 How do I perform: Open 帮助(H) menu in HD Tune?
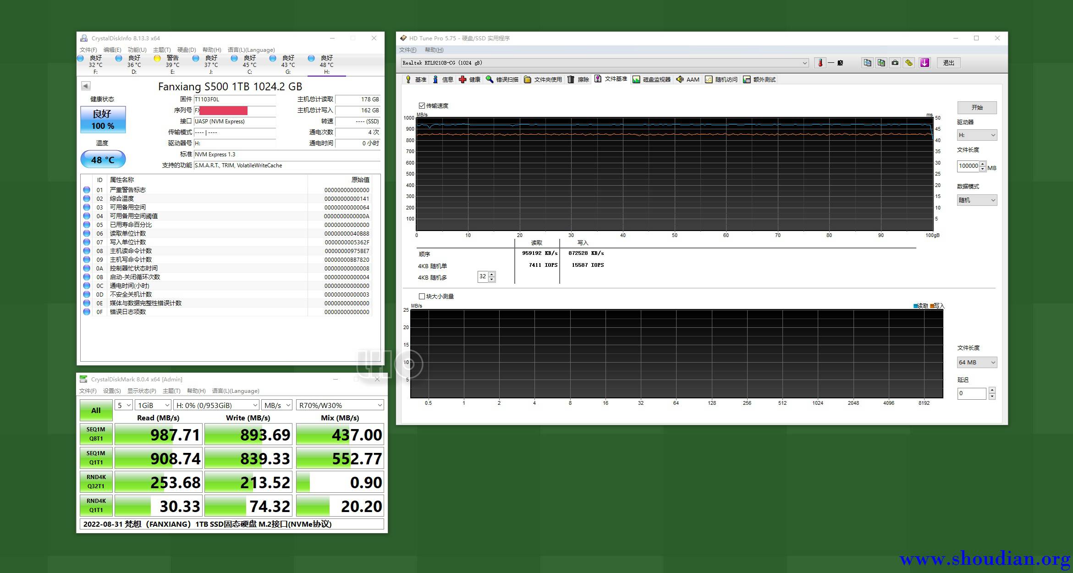tap(434, 50)
